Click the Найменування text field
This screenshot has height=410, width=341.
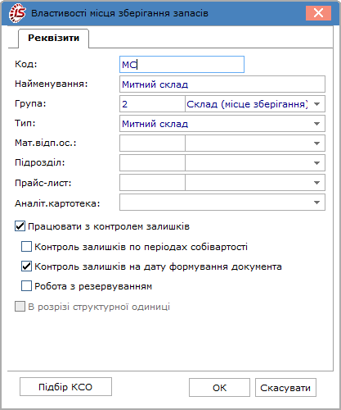[222, 84]
